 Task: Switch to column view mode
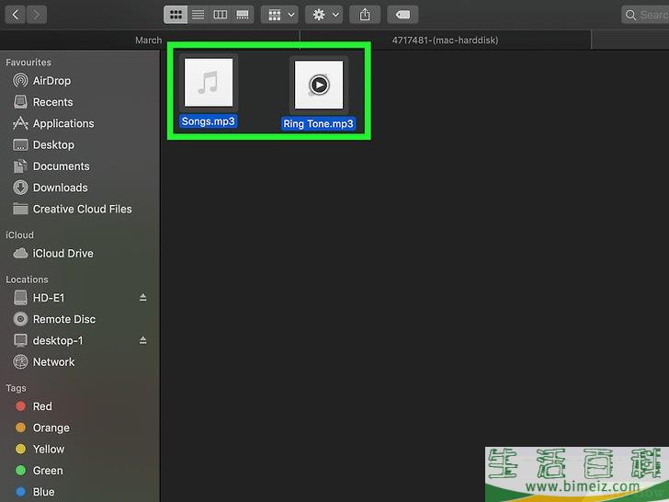(221, 15)
